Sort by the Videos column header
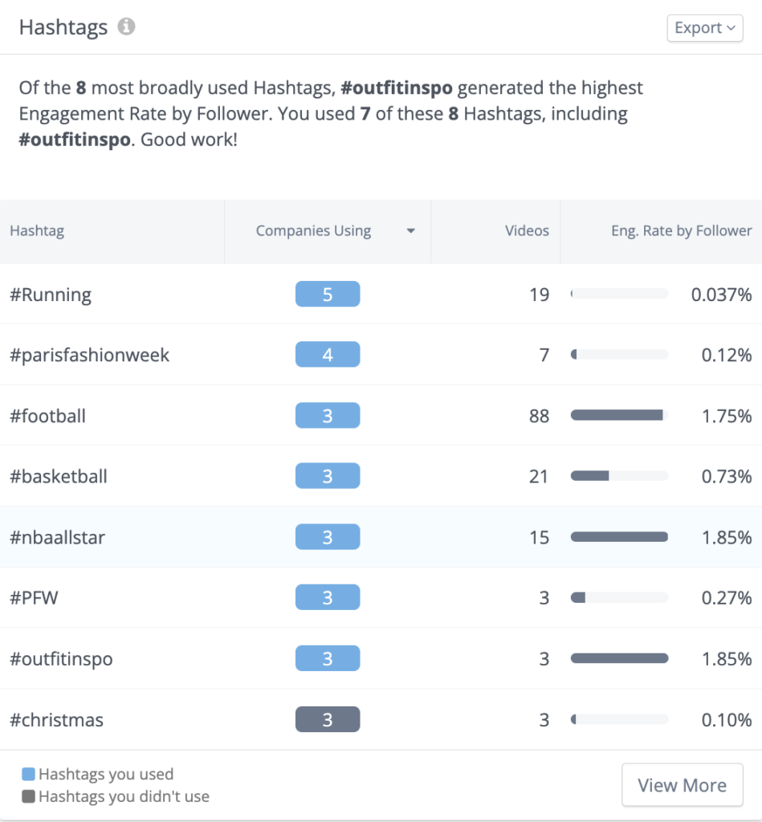Screen dimensions: 762x822 (x=527, y=231)
